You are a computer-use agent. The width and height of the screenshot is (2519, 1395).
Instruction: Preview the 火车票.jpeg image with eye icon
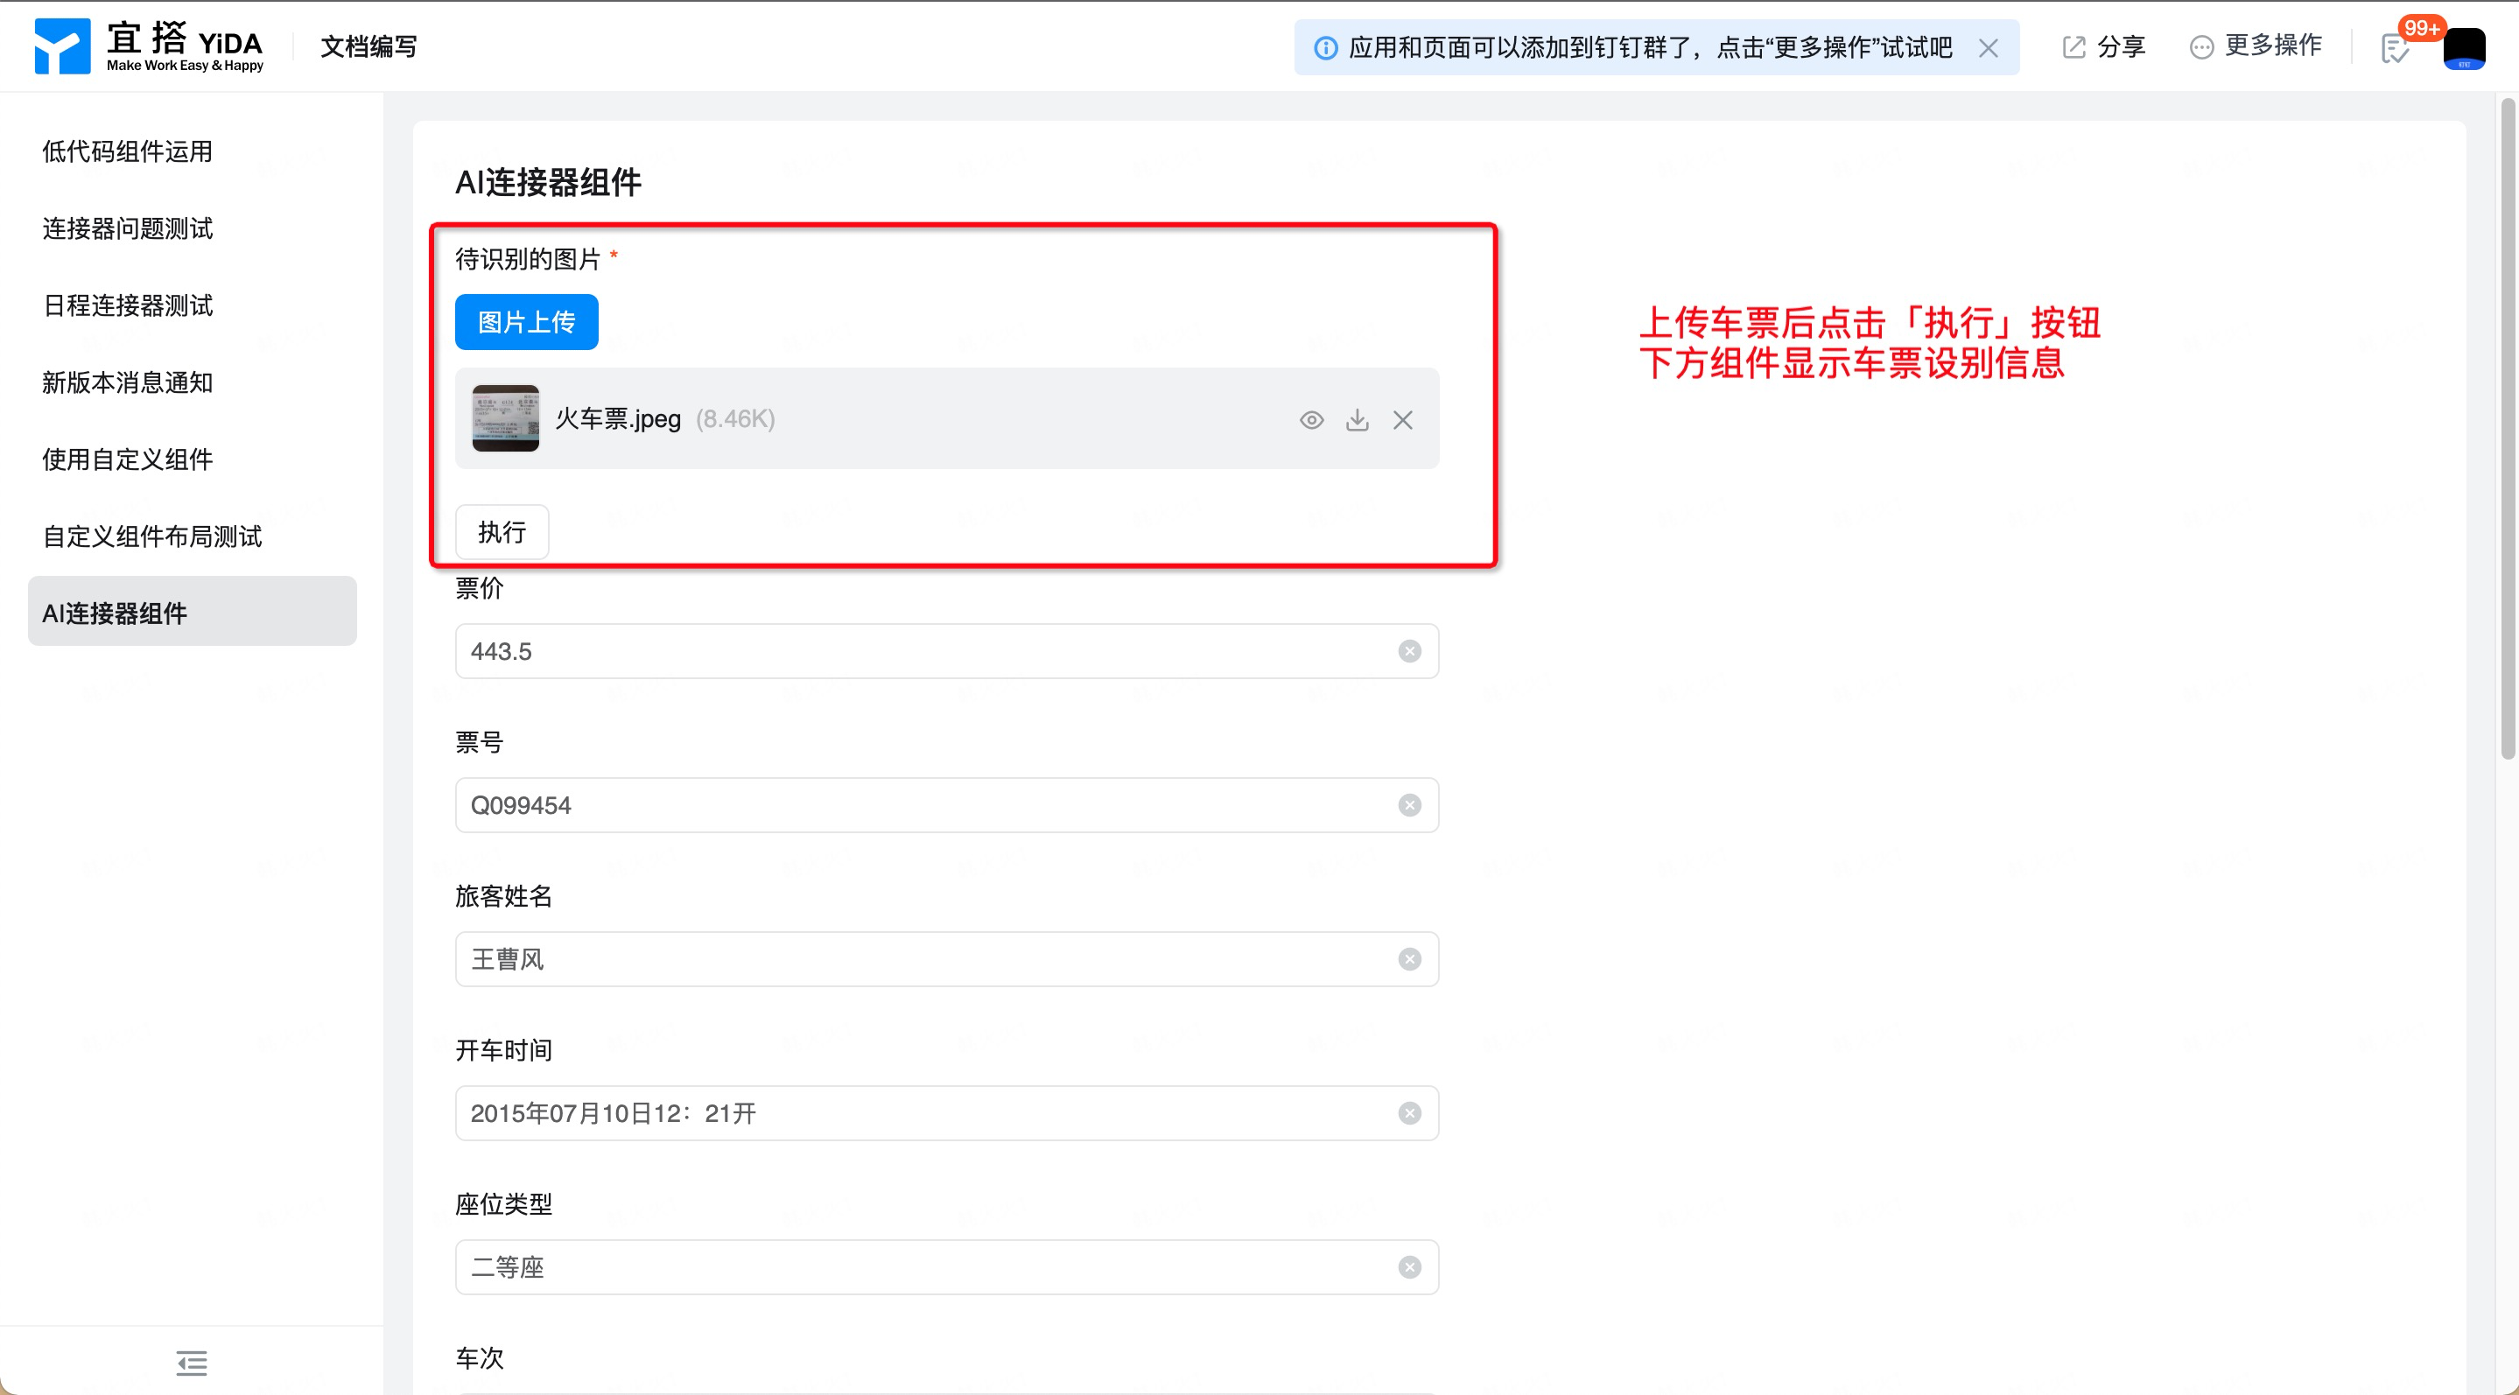(x=1311, y=420)
